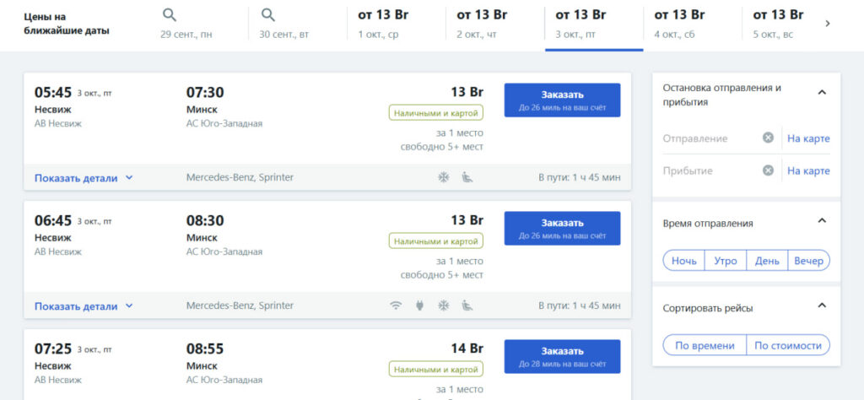Image resolution: width=864 pixels, height=400 pixels.
Task: Collapse the Время отправления section
Action: pyautogui.click(x=822, y=221)
